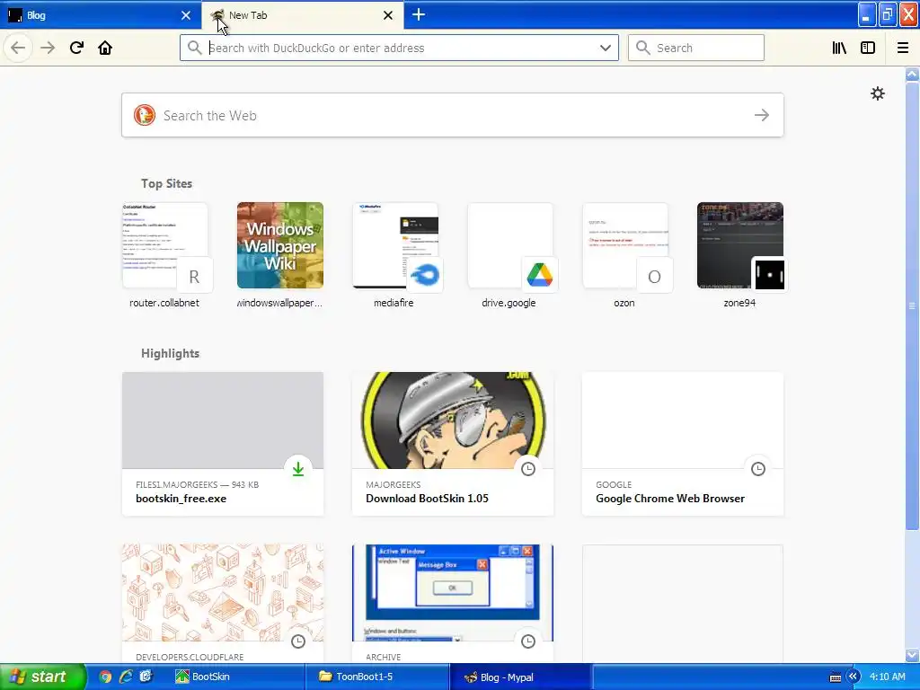Reload the current page
Viewport: 920px width, 690px height.
pos(76,48)
